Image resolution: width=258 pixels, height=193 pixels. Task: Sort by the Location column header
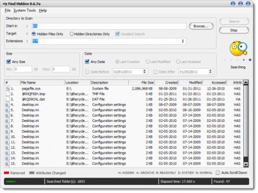click(x=78, y=82)
